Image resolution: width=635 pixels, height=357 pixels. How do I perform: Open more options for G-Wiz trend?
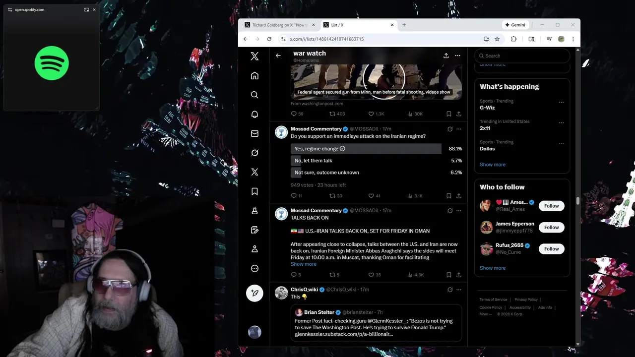[x=561, y=103]
